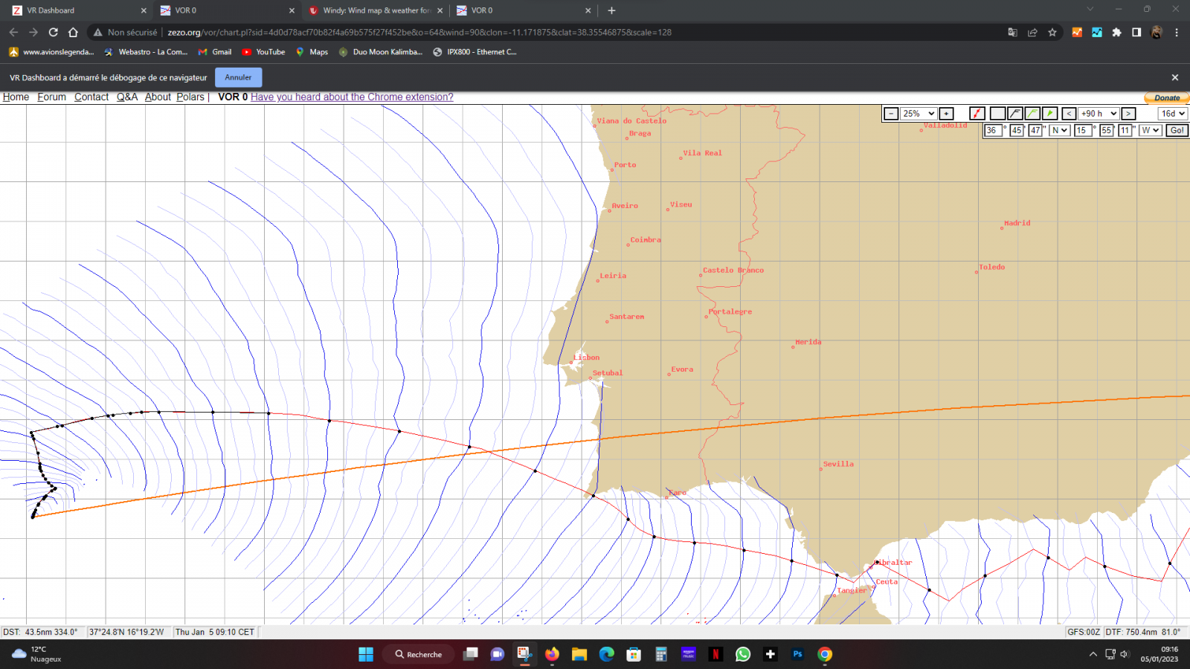Toggle the green wind barb button

pyautogui.click(x=1032, y=114)
